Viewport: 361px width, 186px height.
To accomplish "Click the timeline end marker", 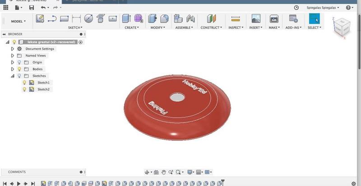I will [222, 182].
